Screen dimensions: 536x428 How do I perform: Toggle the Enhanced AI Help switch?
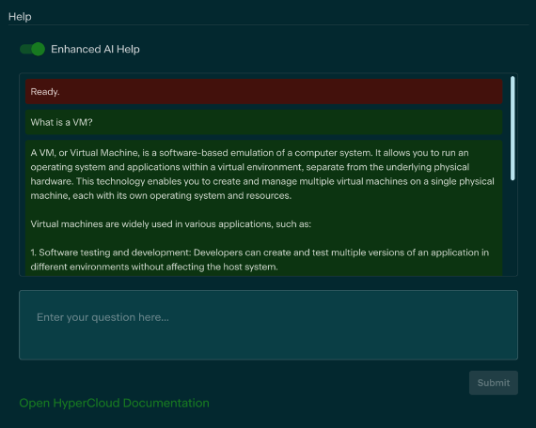pyautogui.click(x=32, y=49)
